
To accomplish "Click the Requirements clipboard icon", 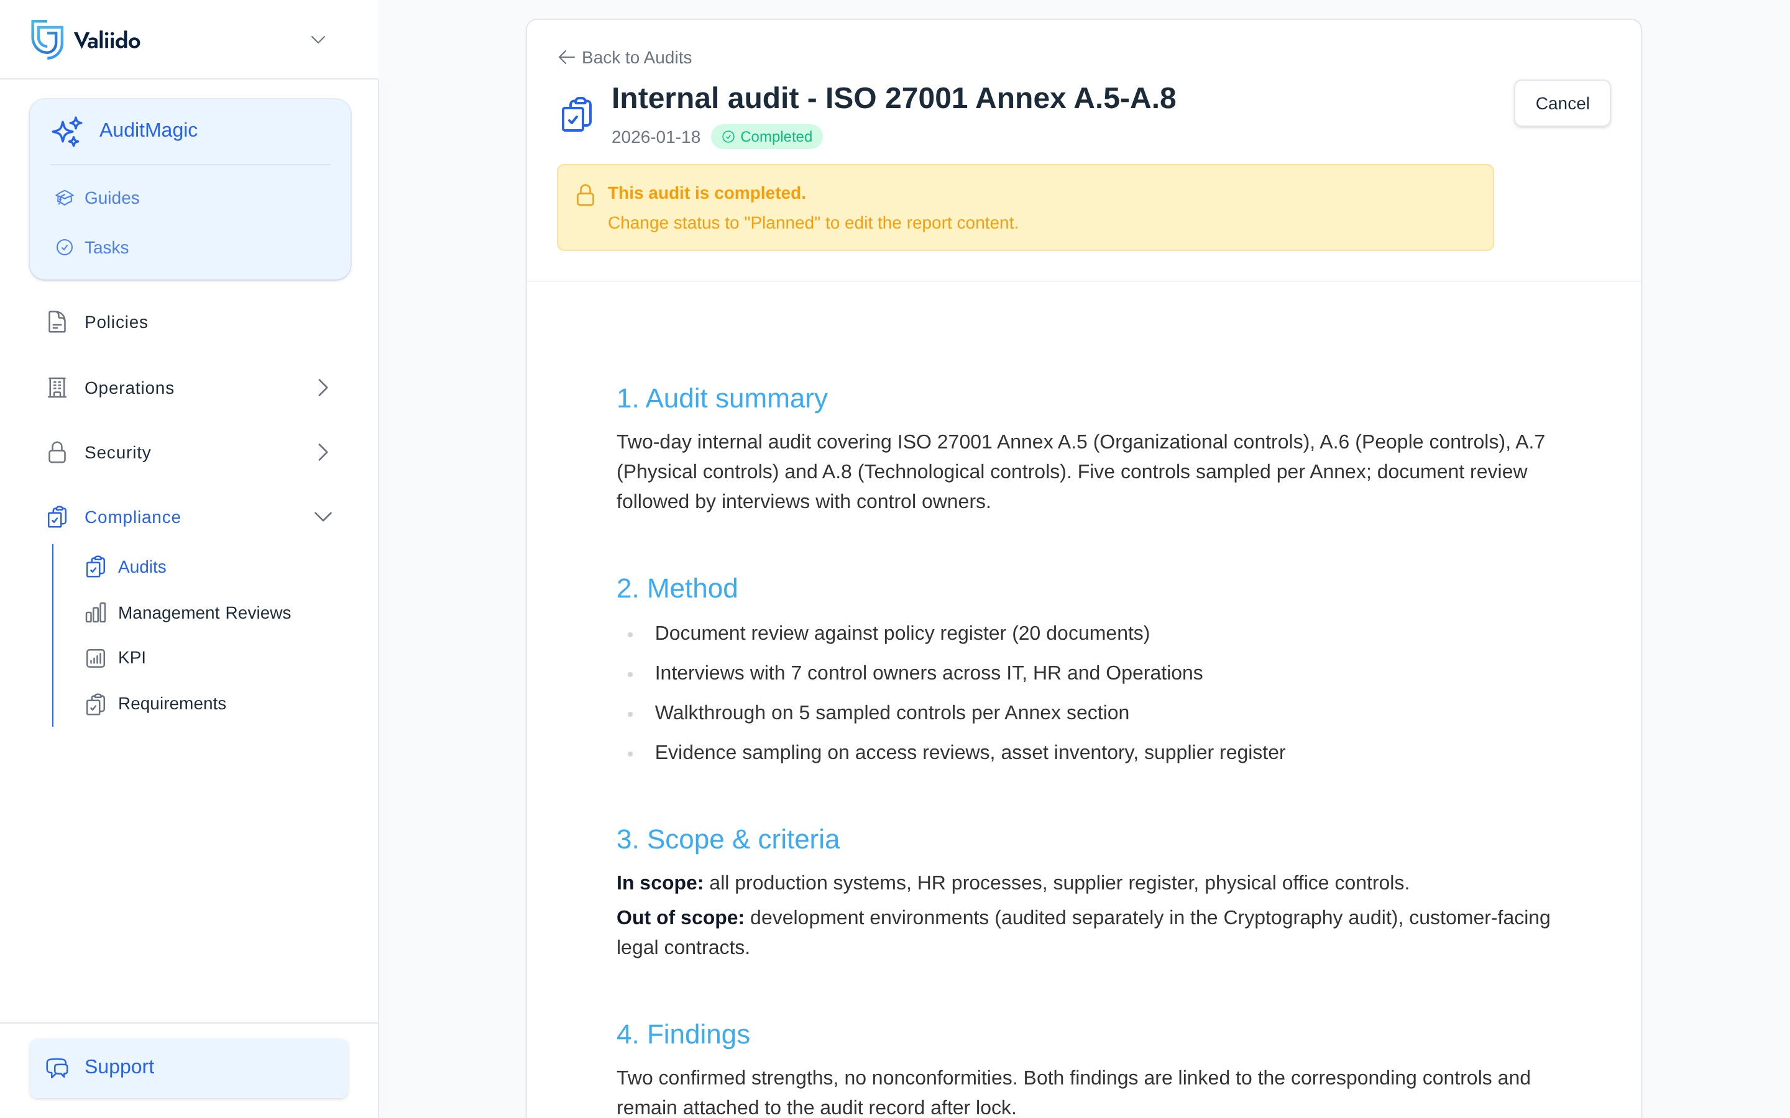I will click(x=96, y=704).
